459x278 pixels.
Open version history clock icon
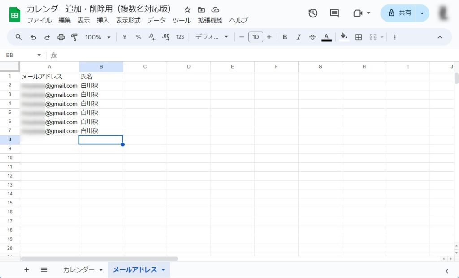313,13
